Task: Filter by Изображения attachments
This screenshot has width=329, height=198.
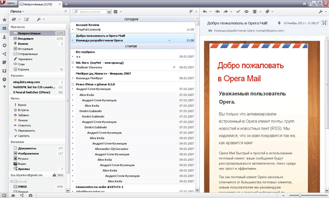Action: (x=37, y=154)
